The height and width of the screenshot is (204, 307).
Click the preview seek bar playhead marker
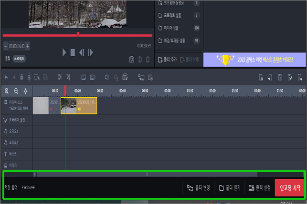(x=78, y=34)
